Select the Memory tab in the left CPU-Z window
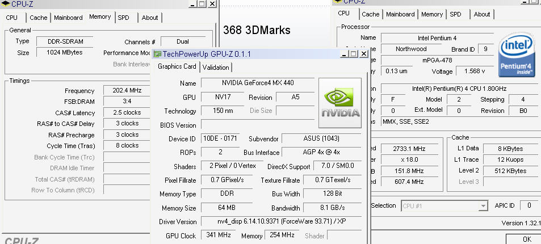Image resolution: width=541 pixels, height=244 pixels. tap(100, 16)
